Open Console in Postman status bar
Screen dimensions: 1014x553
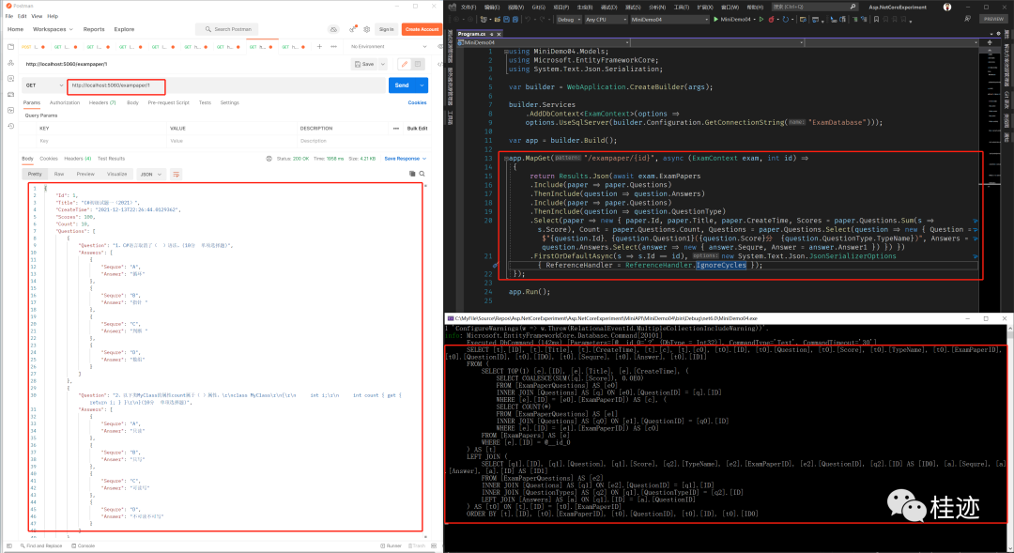[x=83, y=545]
